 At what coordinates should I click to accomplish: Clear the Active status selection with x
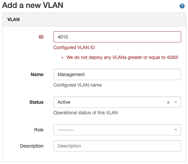click(168, 102)
